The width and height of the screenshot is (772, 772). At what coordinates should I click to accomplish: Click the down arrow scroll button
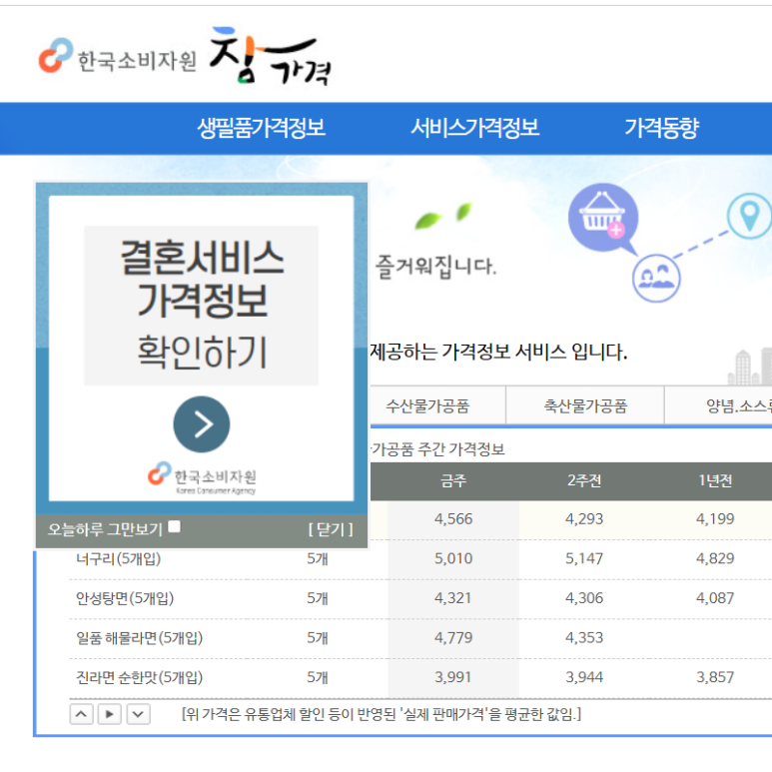pos(139,714)
